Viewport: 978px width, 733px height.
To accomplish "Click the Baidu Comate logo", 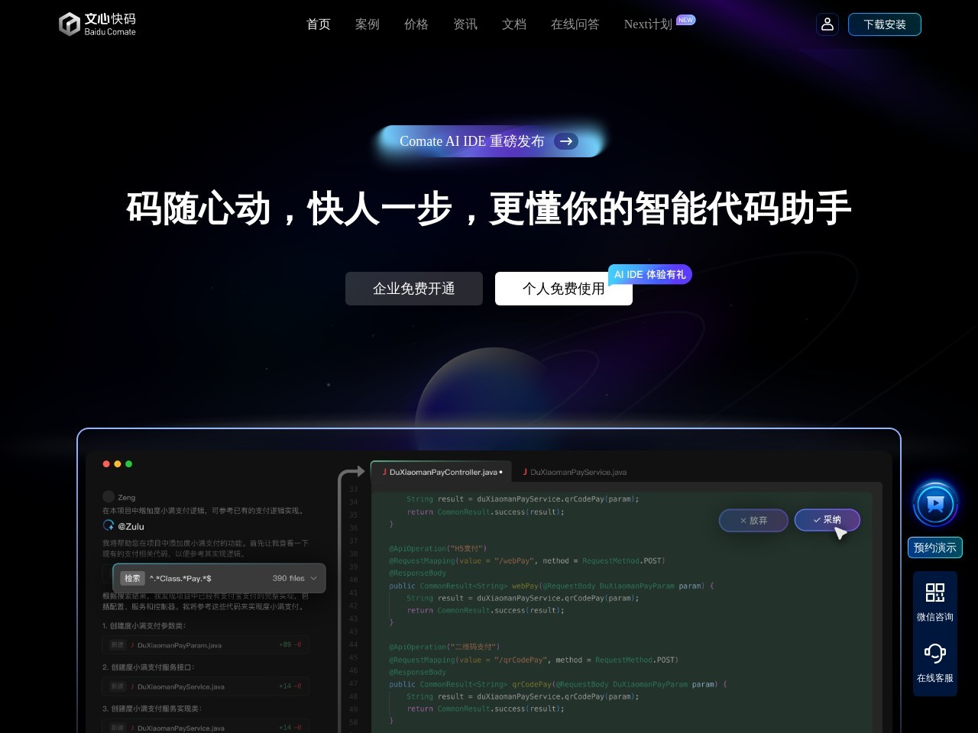I will (x=98, y=24).
